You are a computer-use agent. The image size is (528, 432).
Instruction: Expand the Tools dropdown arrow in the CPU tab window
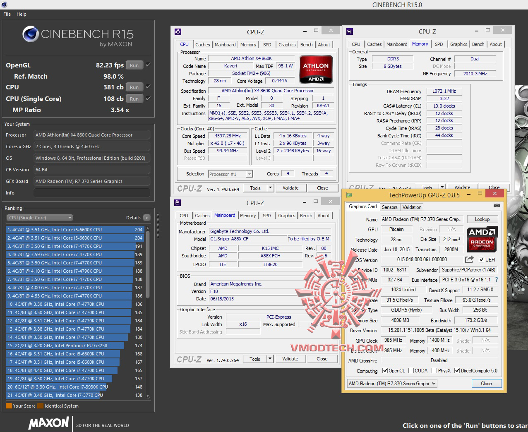[x=270, y=188]
